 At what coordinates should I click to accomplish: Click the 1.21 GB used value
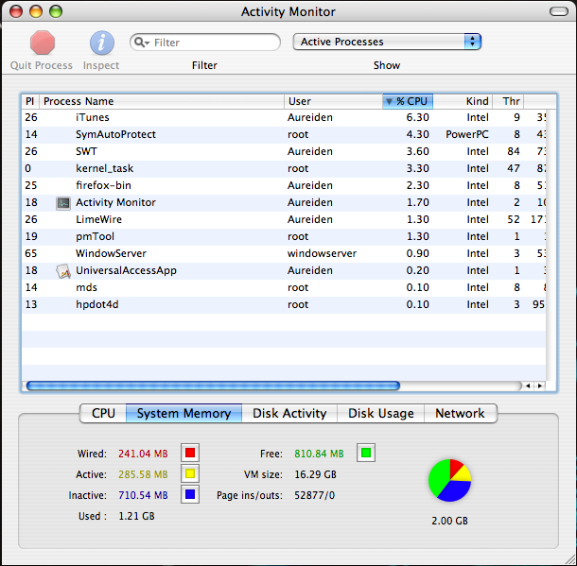[136, 516]
